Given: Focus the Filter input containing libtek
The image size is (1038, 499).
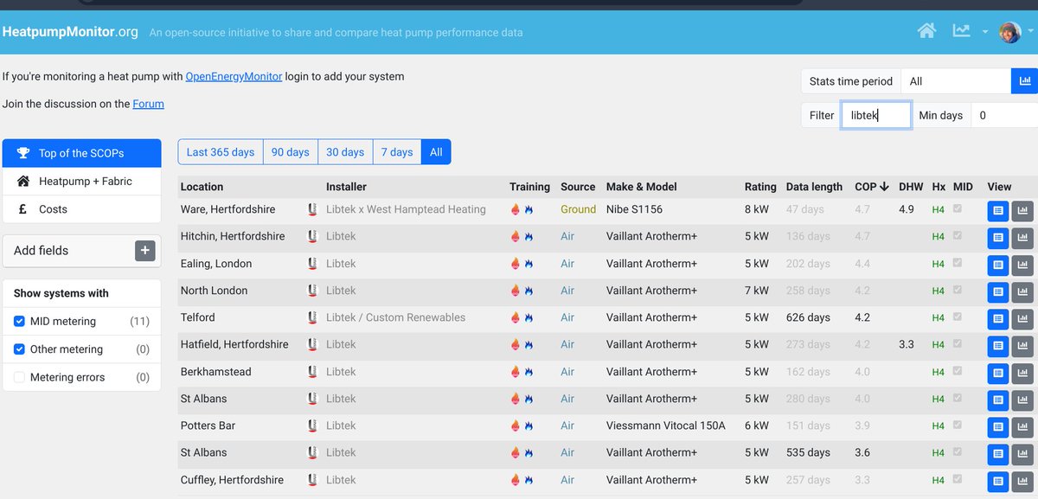Looking at the screenshot, I should [x=875, y=115].
